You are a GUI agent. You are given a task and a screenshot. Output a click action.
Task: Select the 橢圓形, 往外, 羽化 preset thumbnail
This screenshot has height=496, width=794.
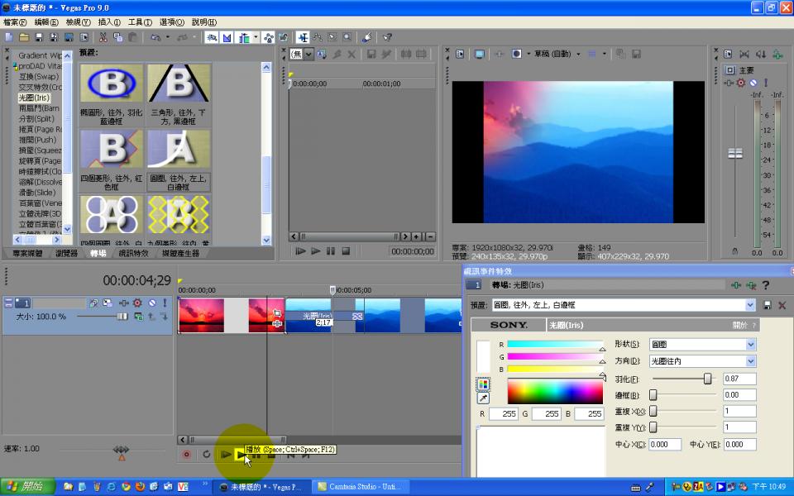(x=112, y=83)
